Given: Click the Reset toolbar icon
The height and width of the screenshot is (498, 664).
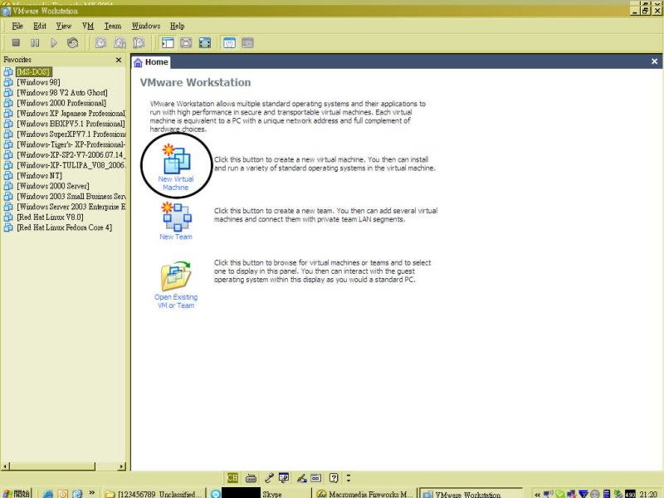Looking at the screenshot, I should pyautogui.click(x=72, y=43).
